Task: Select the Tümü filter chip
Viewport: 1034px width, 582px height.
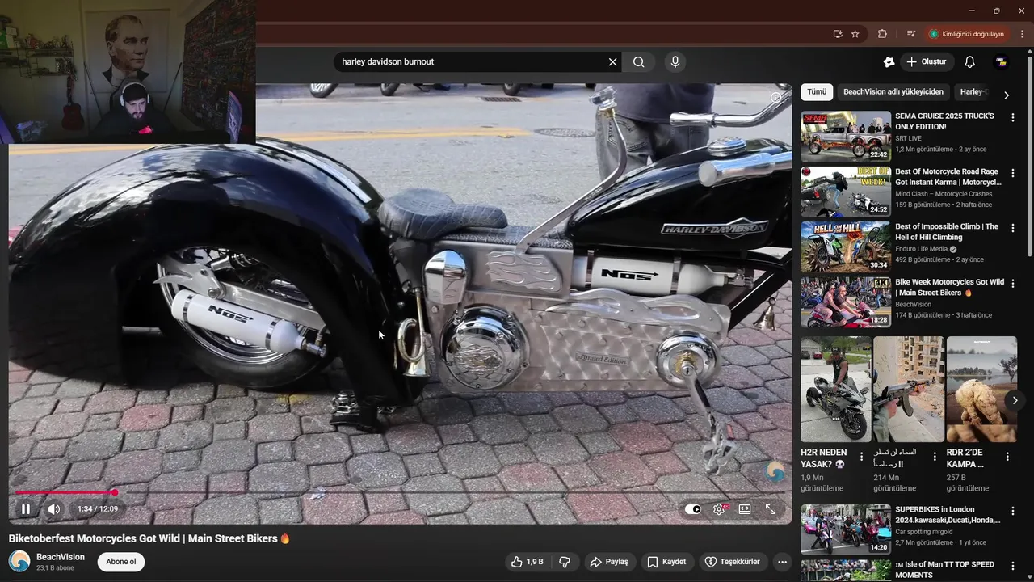Action: (817, 92)
